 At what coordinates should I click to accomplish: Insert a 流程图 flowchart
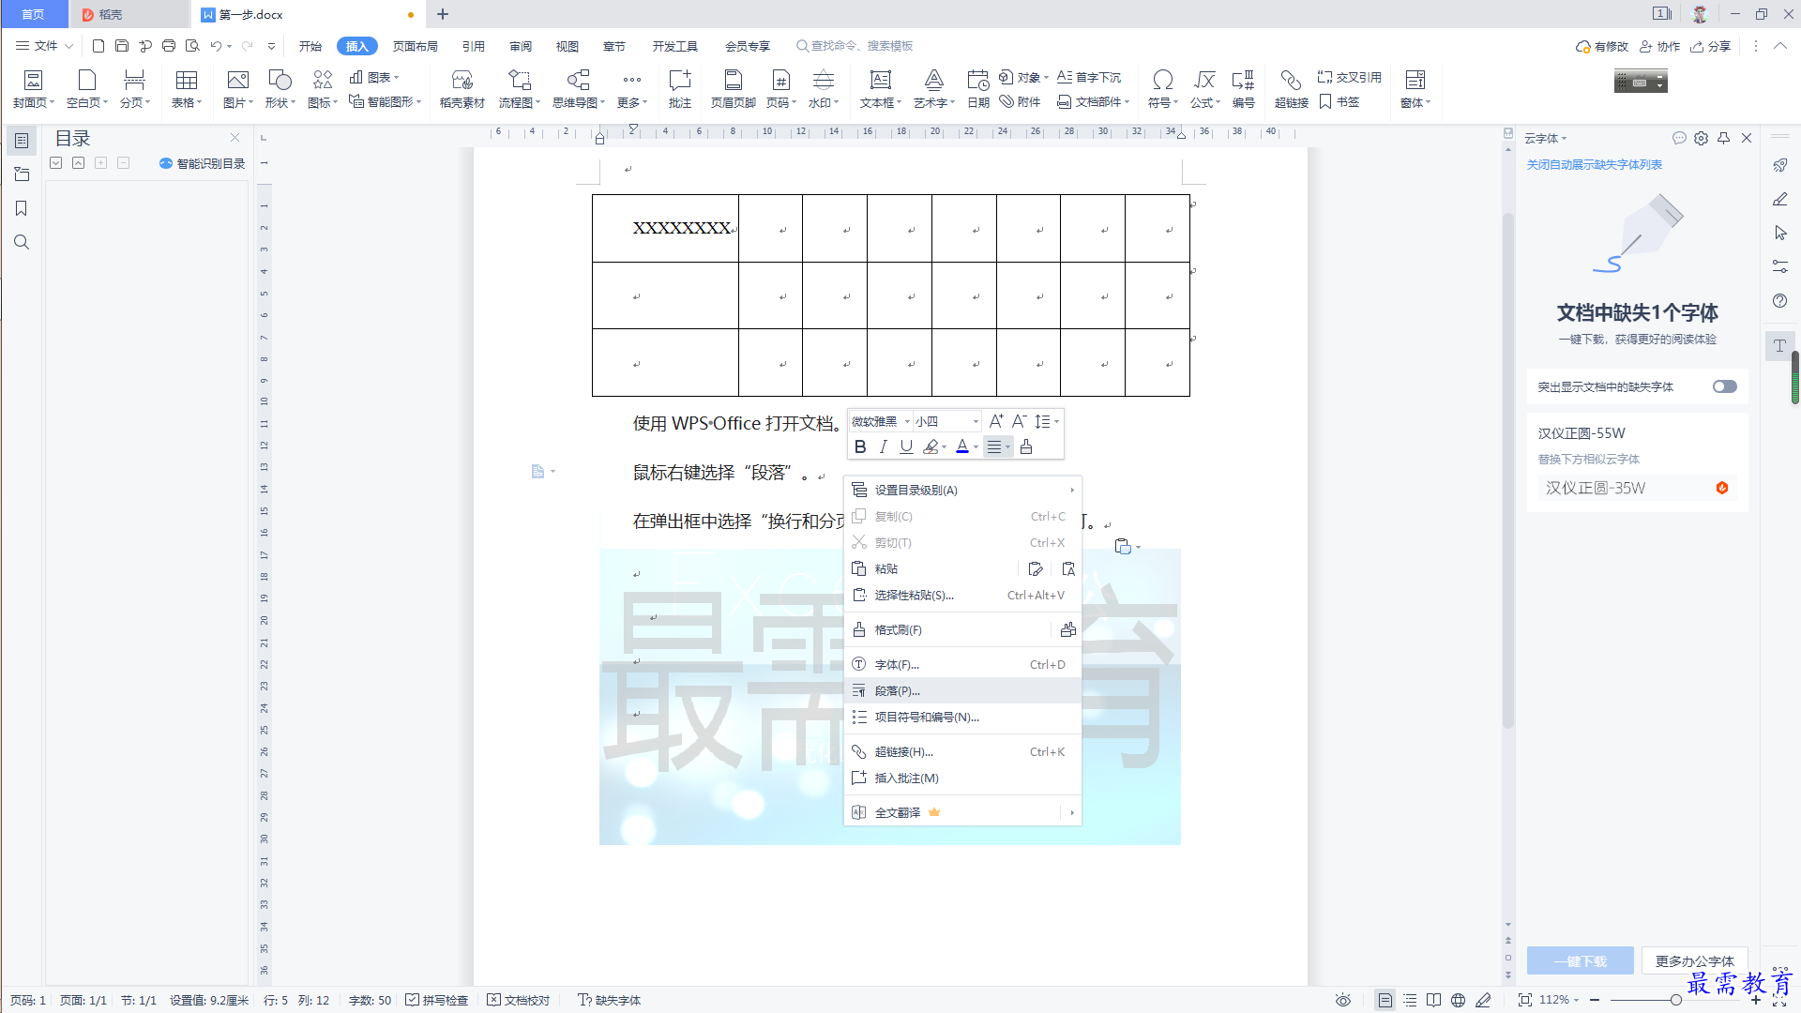(519, 89)
